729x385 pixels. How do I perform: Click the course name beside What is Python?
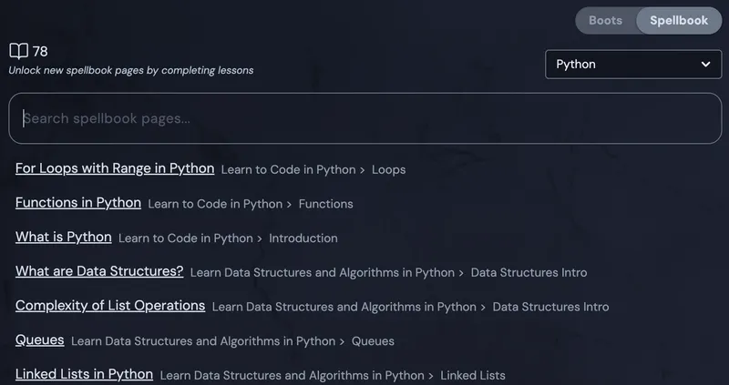185,238
